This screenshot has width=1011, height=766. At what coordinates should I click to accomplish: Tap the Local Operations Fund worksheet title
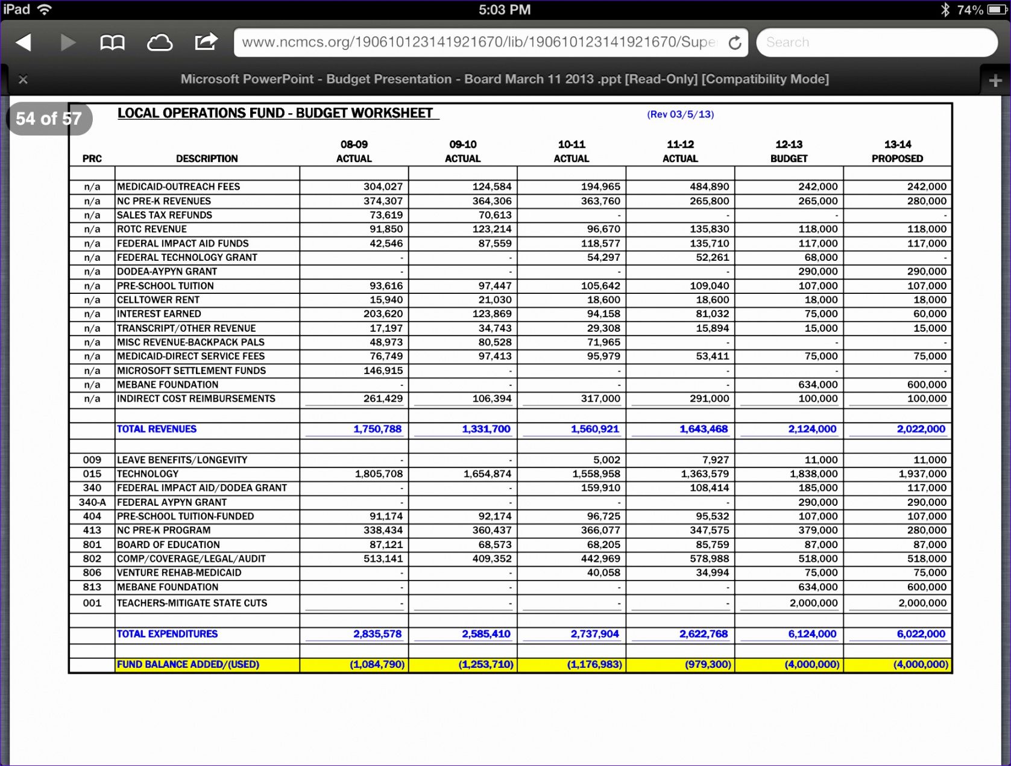pos(275,113)
